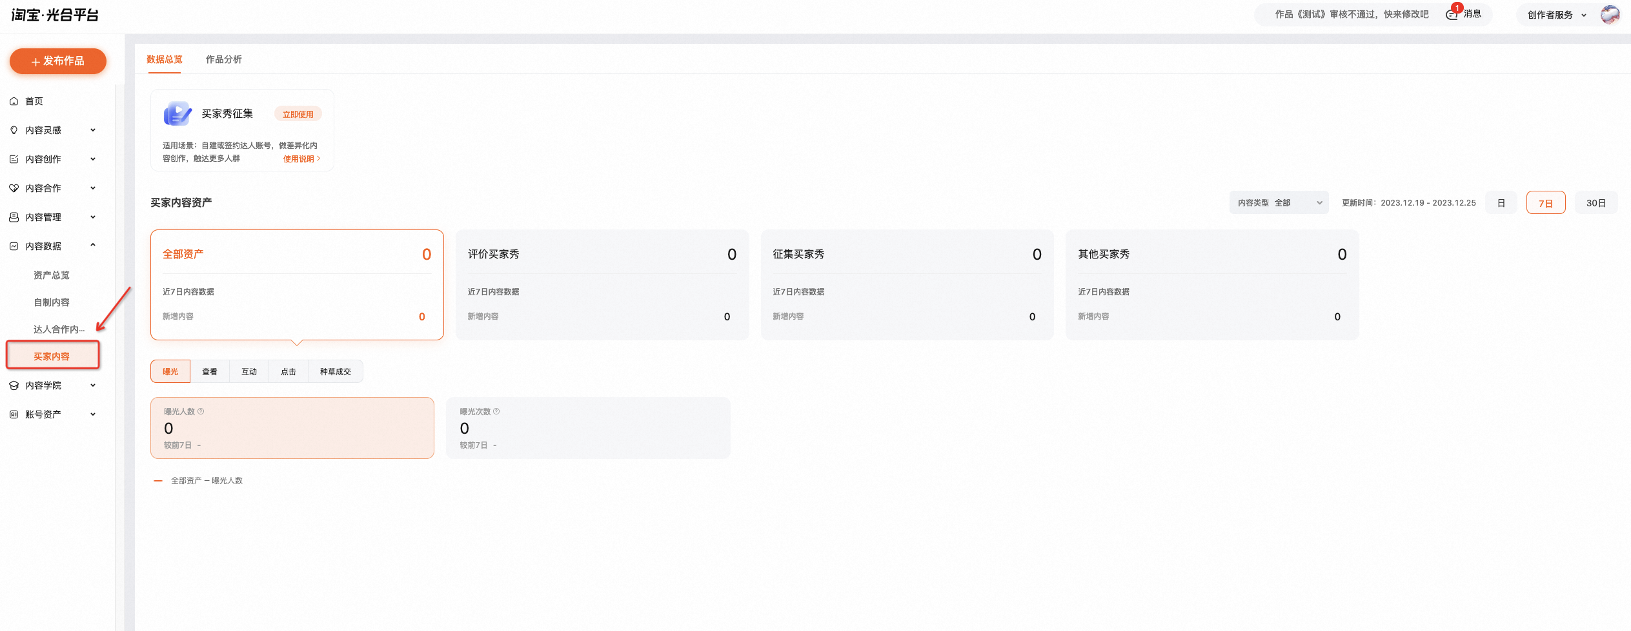Select the 点击 metric tab
The height and width of the screenshot is (631, 1631).
tap(289, 371)
